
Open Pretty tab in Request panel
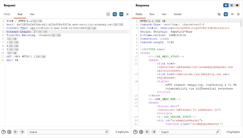(7, 14)
